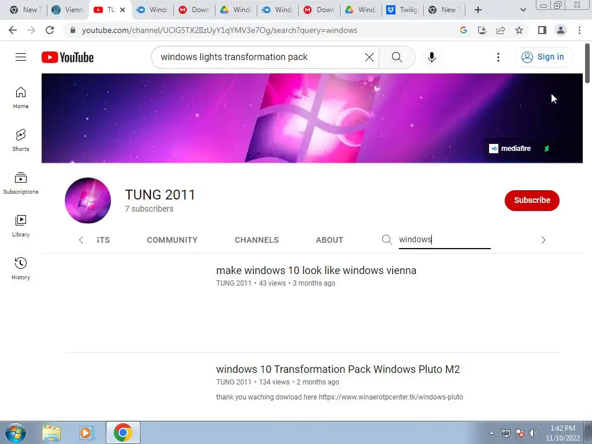Click the TUNG 2011 channel name heading
The height and width of the screenshot is (444, 592).
pyautogui.click(x=160, y=195)
